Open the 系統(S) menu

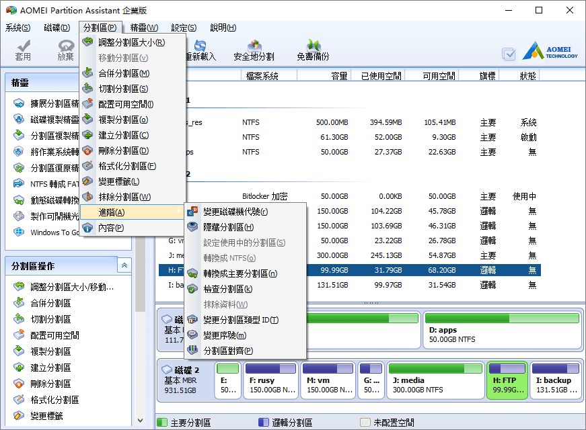(x=17, y=28)
